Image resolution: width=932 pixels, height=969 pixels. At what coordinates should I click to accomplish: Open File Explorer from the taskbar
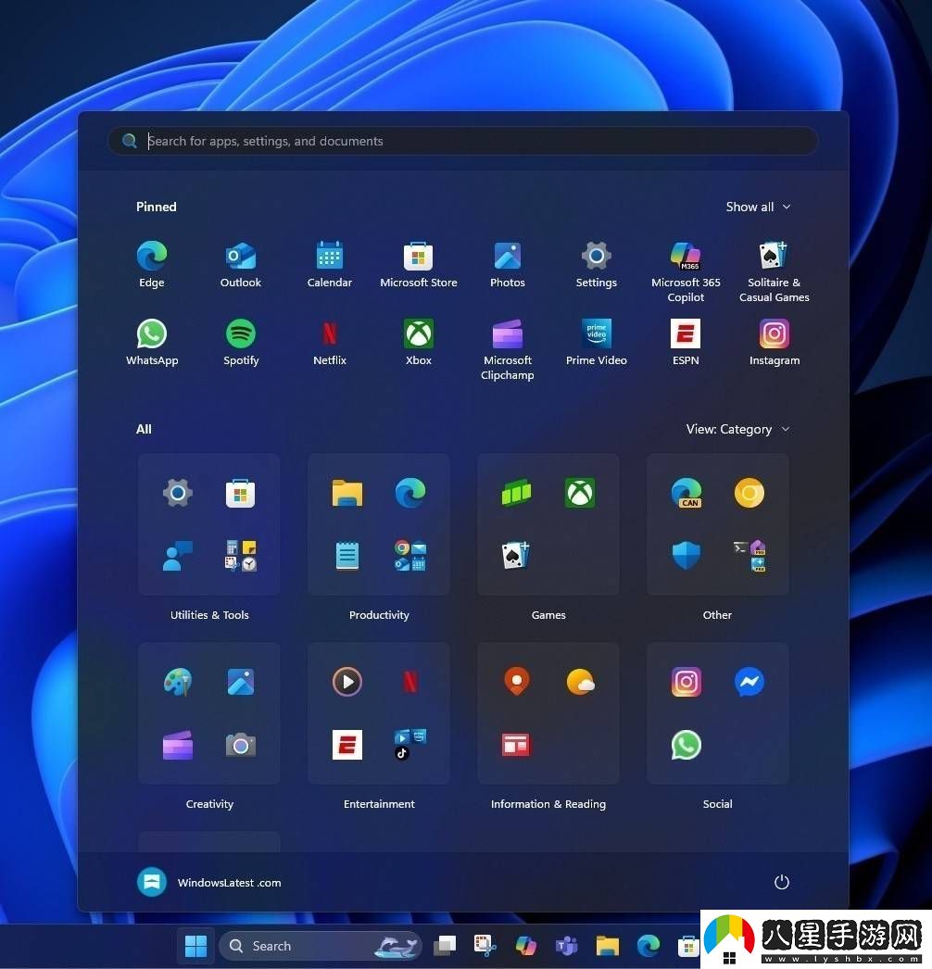607,946
